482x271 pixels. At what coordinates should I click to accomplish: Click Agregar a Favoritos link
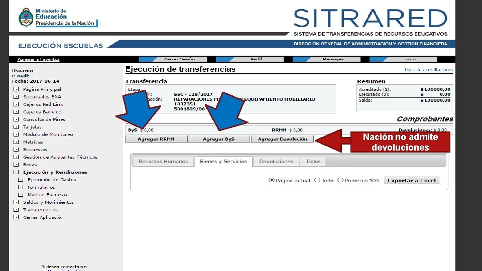[x=39, y=59]
